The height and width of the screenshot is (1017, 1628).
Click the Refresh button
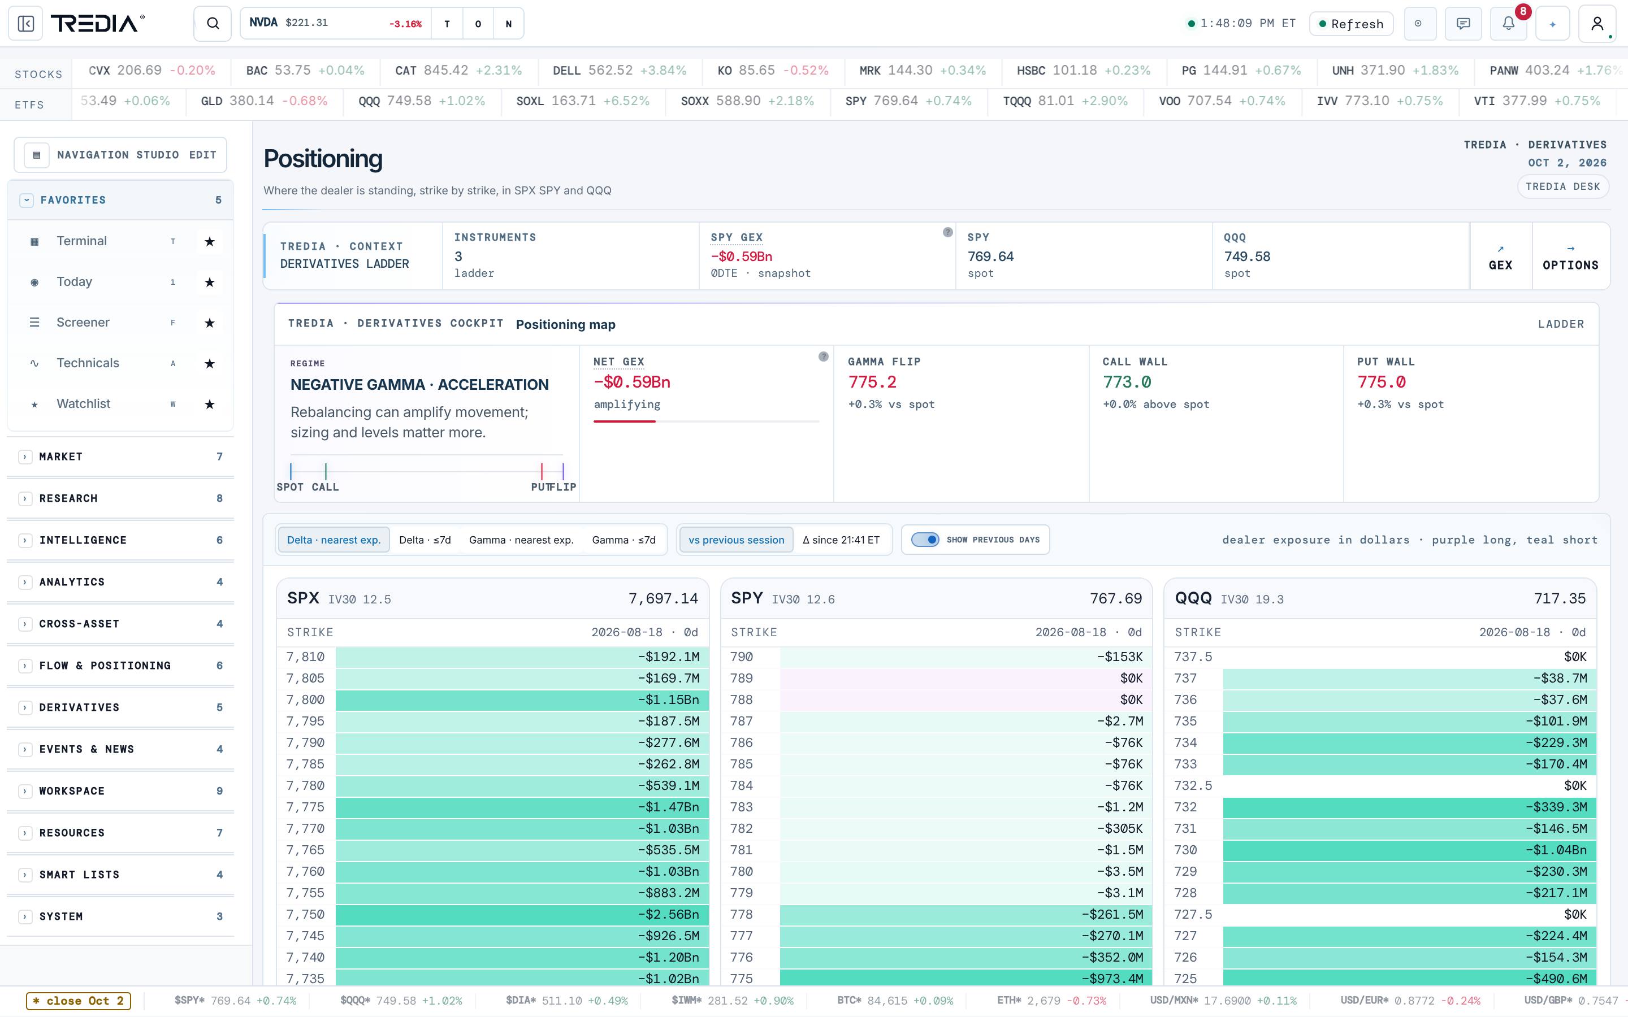pos(1351,24)
